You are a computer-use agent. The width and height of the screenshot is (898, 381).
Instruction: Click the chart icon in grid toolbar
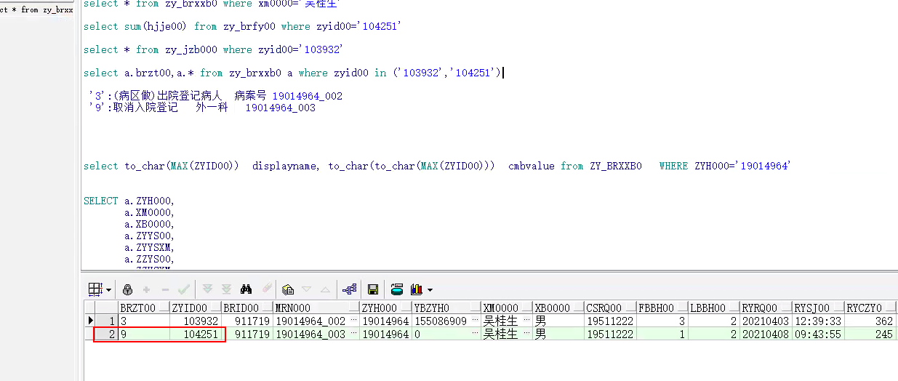[x=417, y=289]
